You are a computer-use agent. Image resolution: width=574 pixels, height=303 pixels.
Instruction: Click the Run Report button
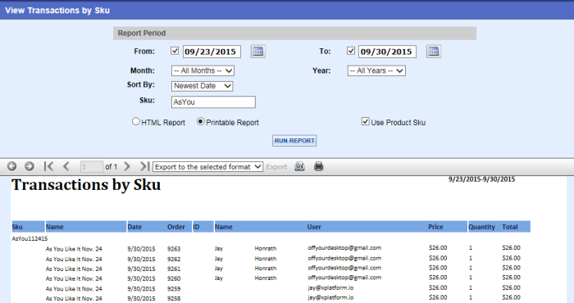pos(294,141)
